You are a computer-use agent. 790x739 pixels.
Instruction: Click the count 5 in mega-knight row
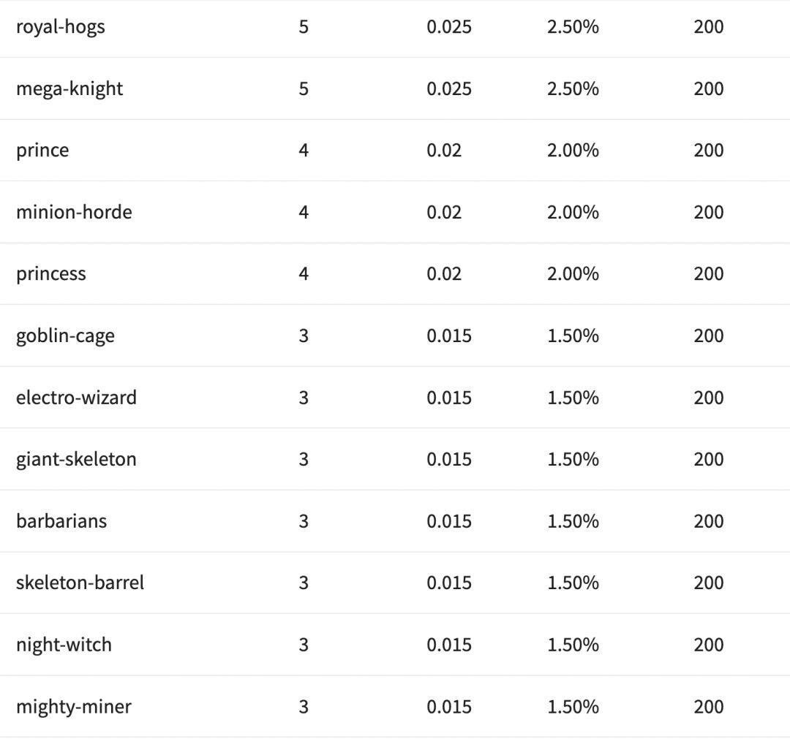point(304,89)
